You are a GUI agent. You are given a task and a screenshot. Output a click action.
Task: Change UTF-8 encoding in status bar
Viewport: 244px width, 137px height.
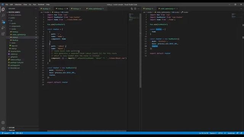tap(220, 133)
